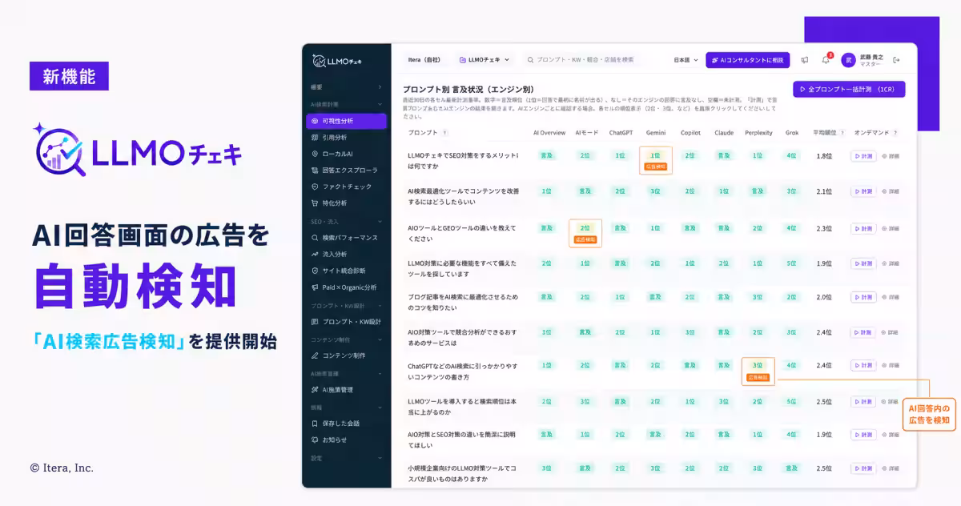Click the ChatGPT column header

621,133
